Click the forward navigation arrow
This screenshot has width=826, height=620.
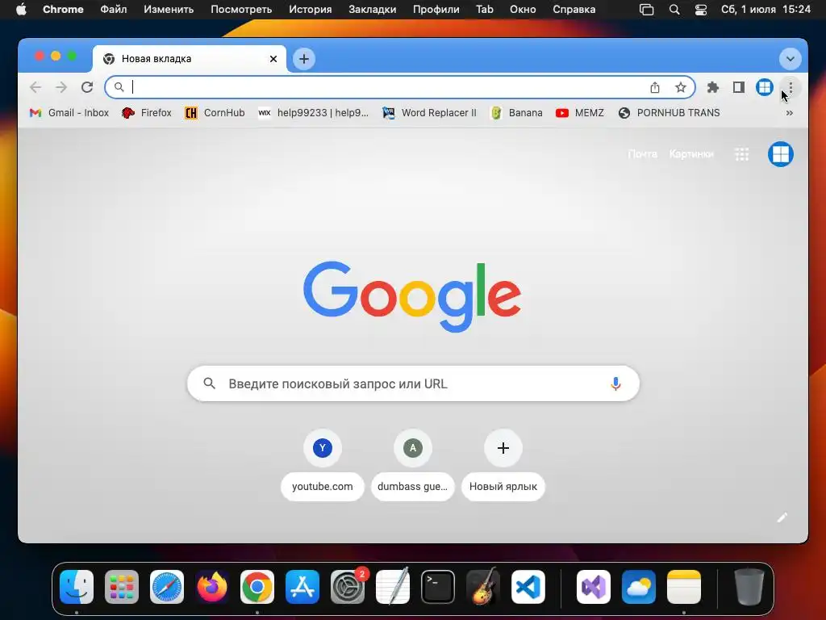[61, 87]
